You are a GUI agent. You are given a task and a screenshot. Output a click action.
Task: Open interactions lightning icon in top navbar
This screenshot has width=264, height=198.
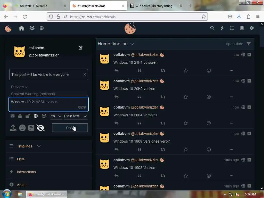222,28
